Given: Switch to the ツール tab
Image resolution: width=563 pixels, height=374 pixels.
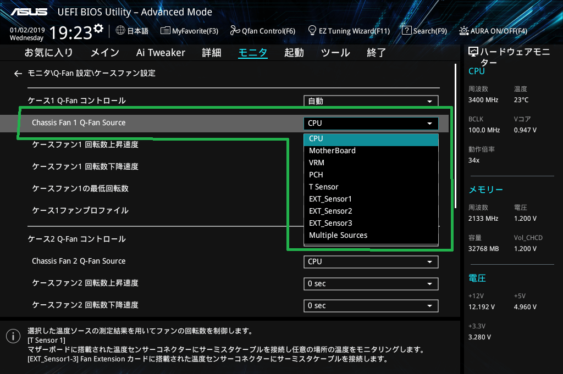Looking at the screenshot, I should (335, 53).
